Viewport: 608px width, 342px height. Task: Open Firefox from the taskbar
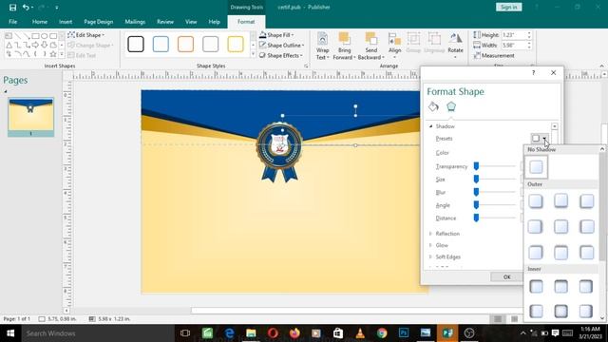pos(294,333)
